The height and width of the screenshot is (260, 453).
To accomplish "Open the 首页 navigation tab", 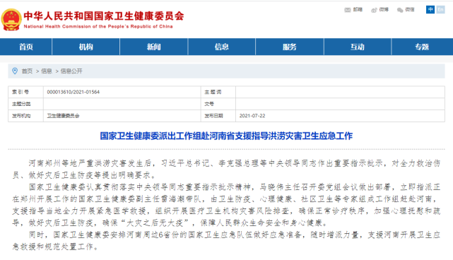I will pos(26,47).
